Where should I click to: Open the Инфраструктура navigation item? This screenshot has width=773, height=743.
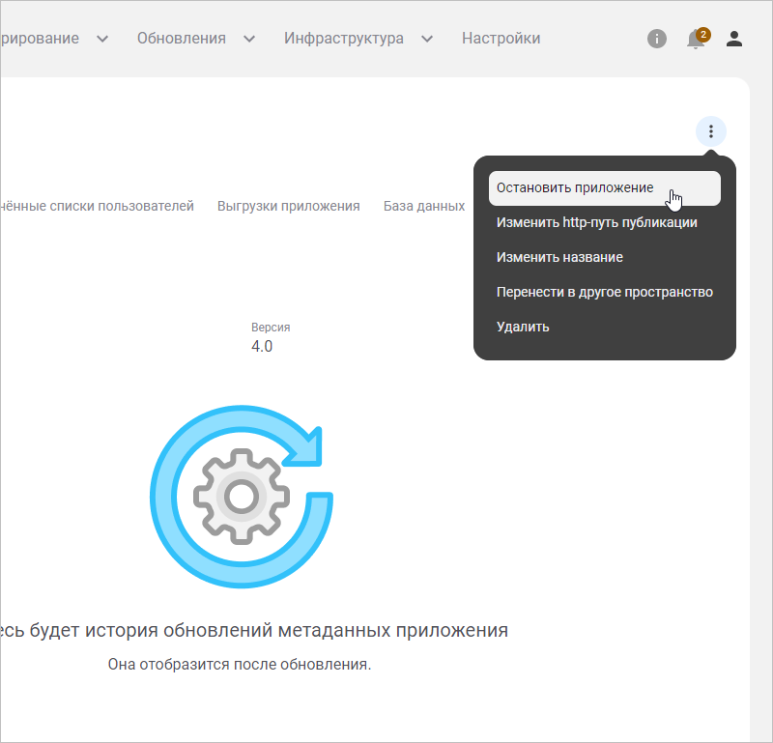344,39
